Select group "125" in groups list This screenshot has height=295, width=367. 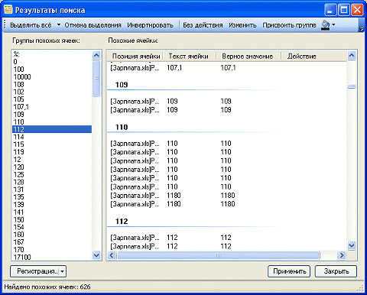pyautogui.click(x=52, y=174)
